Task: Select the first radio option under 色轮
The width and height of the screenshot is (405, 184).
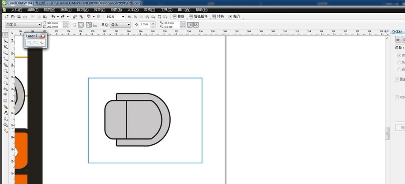Action: (399, 56)
